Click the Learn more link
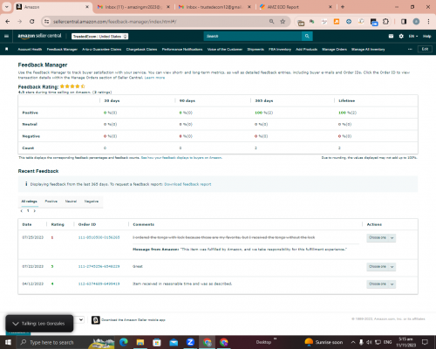Screen dimensions: 436x349 tap(154, 78)
